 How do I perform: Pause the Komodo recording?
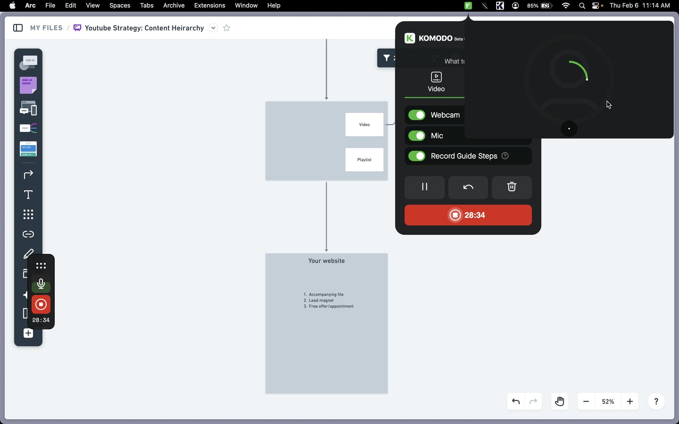[x=424, y=187]
